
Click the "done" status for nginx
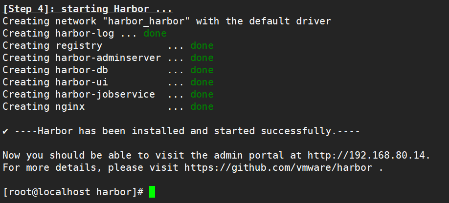[x=202, y=107]
